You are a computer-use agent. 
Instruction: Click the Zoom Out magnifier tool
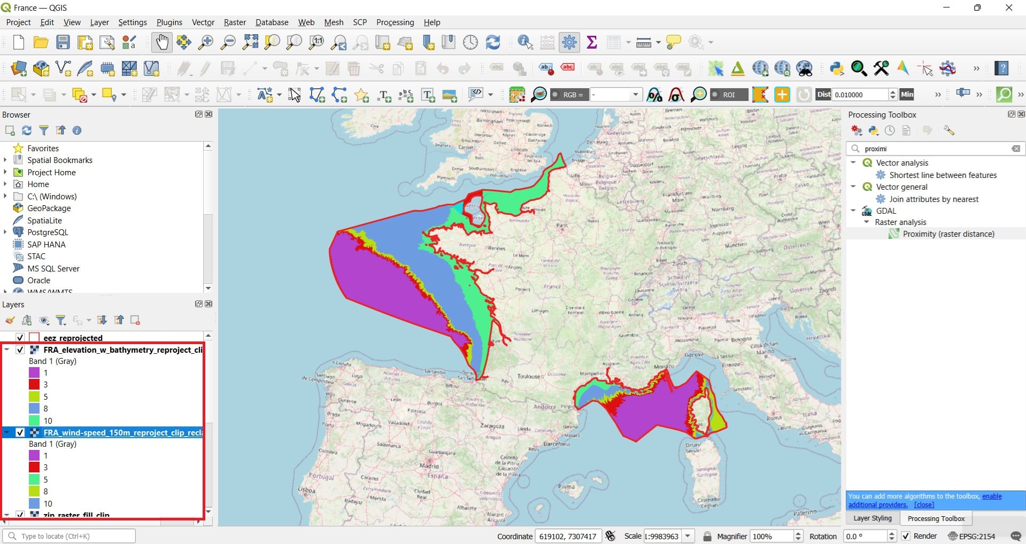[228, 42]
